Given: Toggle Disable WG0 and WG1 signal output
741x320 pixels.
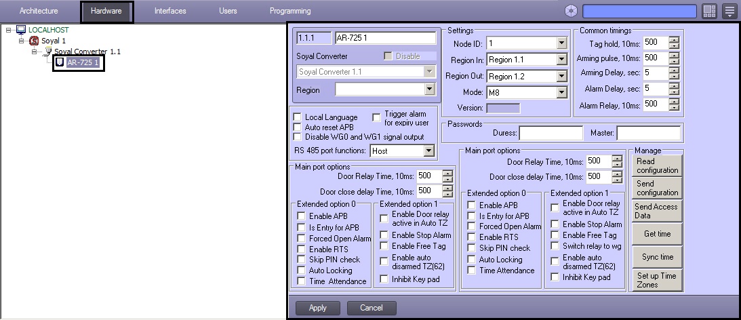Looking at the screenshot, I should [297, 137].
